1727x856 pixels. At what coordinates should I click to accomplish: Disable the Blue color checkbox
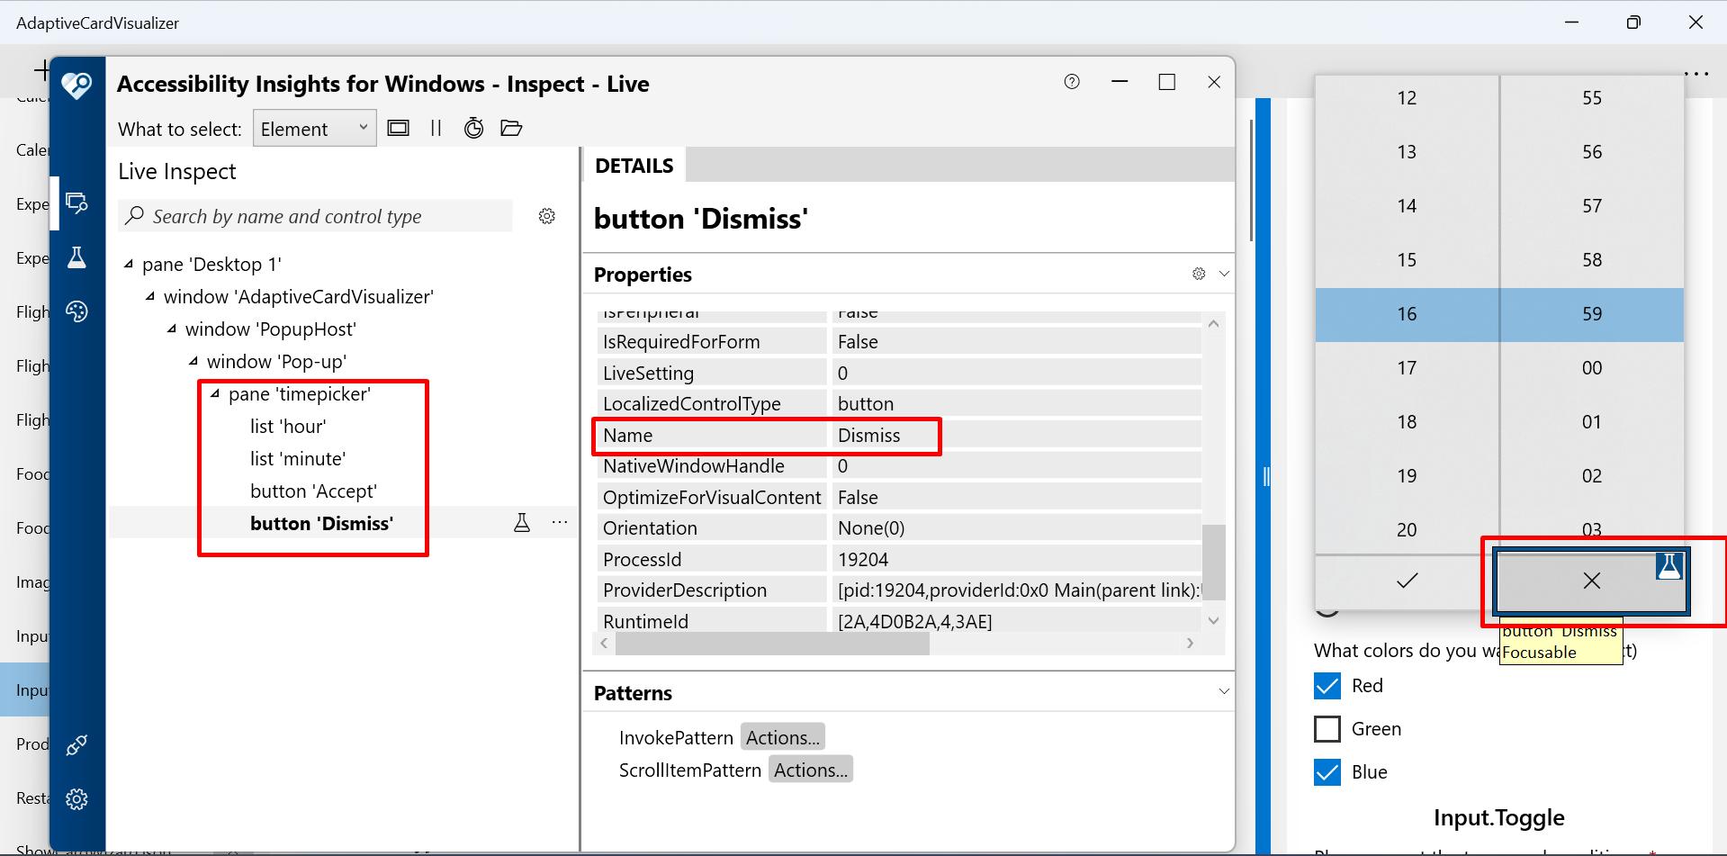click(x=1327, y=771)
